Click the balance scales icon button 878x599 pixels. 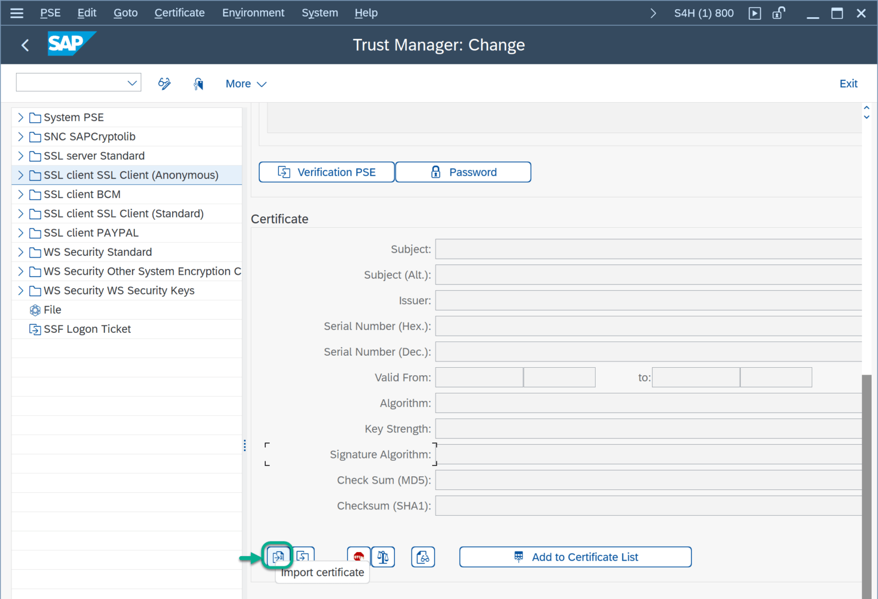pos(383,557)
